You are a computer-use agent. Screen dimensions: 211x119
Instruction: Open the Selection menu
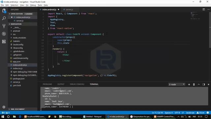(15, 5)
